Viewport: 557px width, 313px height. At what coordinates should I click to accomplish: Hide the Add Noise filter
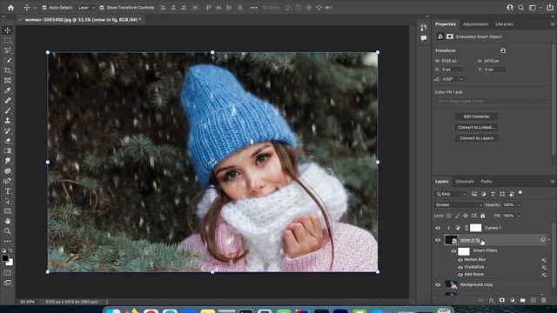[460, 275]
